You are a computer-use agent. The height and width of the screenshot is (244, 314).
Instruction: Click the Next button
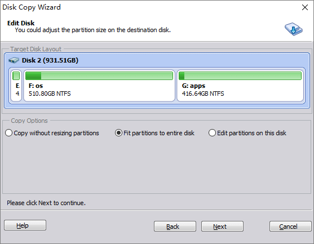point(222,227)
